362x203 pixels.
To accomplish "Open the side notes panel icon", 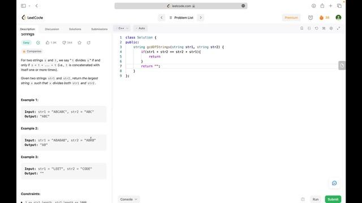I will (x=342, y=65).
